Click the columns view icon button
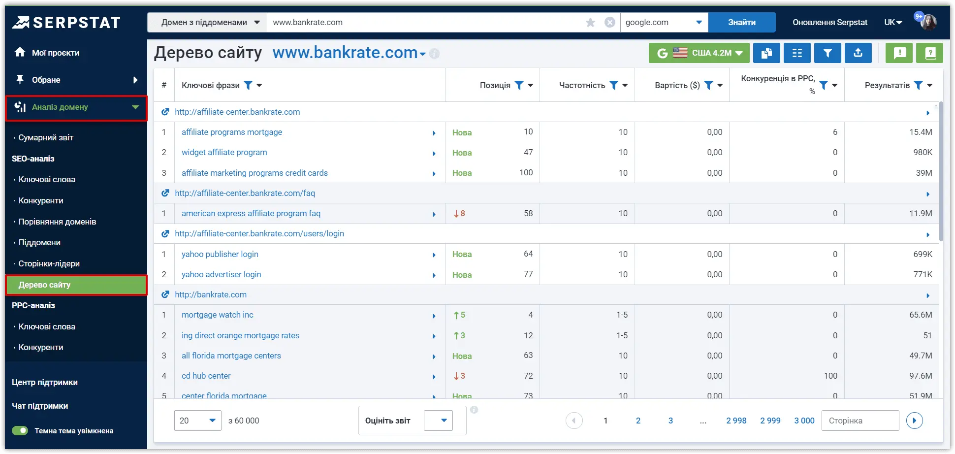 pos(797,53)
